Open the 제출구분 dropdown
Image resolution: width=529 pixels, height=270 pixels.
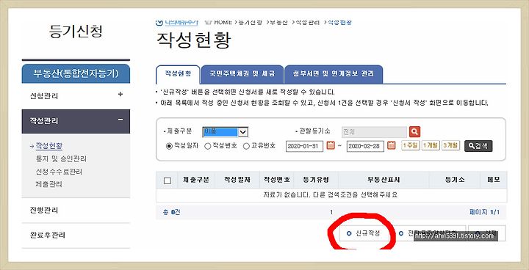coord(226,132)
